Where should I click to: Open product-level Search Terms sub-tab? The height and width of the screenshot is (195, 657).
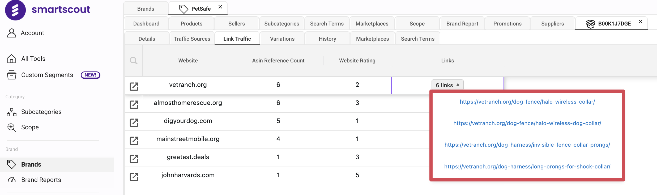pyautogui.click(x=418, y=39)
